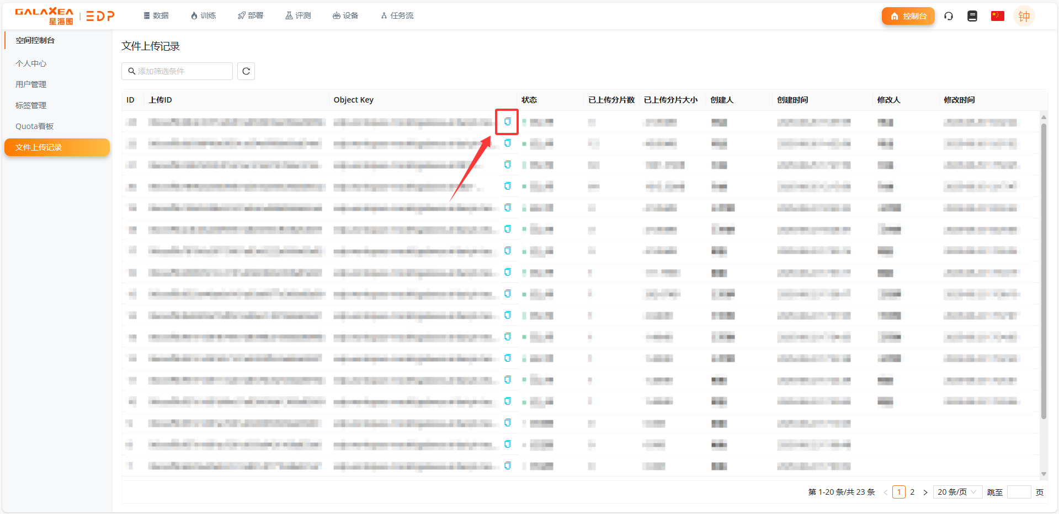Click the 跳至 page jump input box
Viewport: 1059px width, 514px height.
[1019, 492]
